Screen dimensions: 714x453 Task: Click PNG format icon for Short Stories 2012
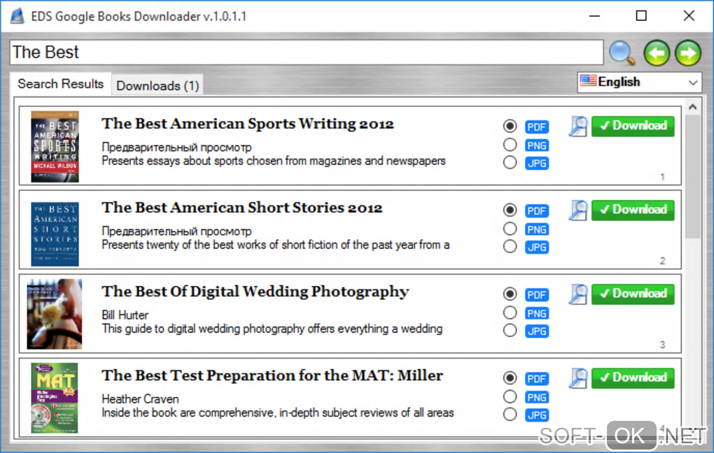(537, 230)
